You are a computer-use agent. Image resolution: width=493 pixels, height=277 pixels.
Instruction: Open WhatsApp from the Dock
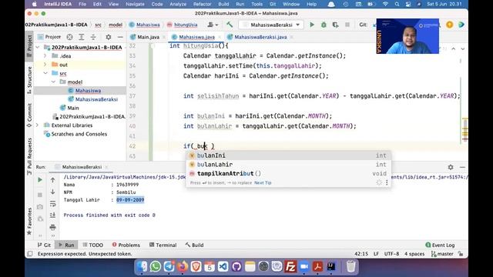pos(156,267)
